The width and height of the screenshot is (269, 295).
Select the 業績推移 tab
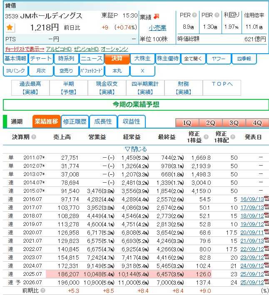pyautogui.click(x=46, y=121)
